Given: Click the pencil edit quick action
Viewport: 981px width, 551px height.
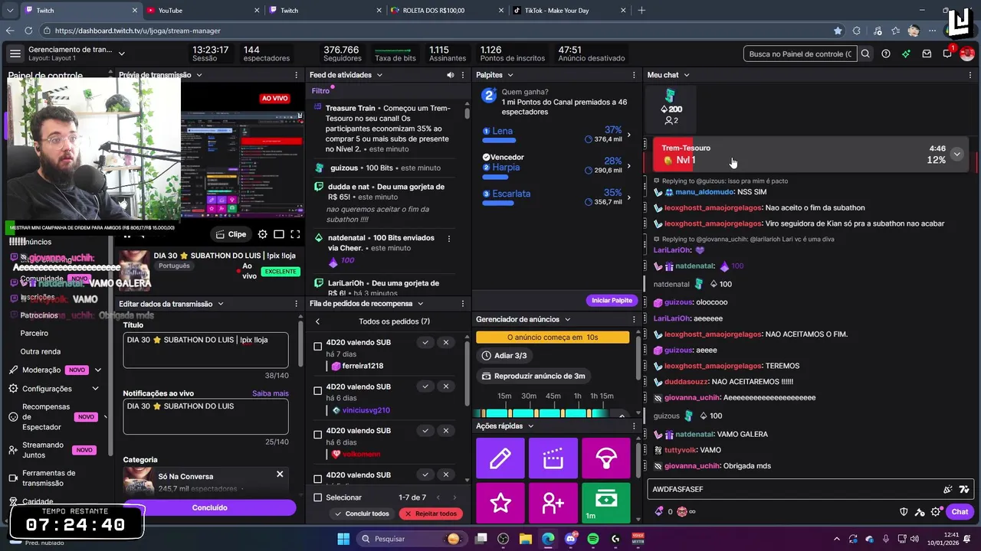Looking at the screenshot, I should tap(500, 458).
